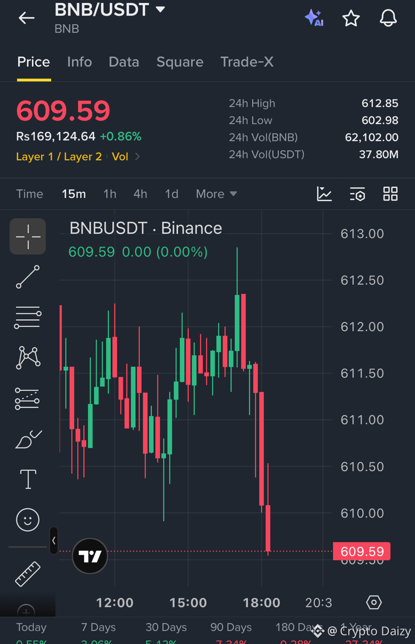This screenshot has width=415, height=644.
Task: Click the 24h Vol(BNB) value 62,102.00
Action: (372, 138)
